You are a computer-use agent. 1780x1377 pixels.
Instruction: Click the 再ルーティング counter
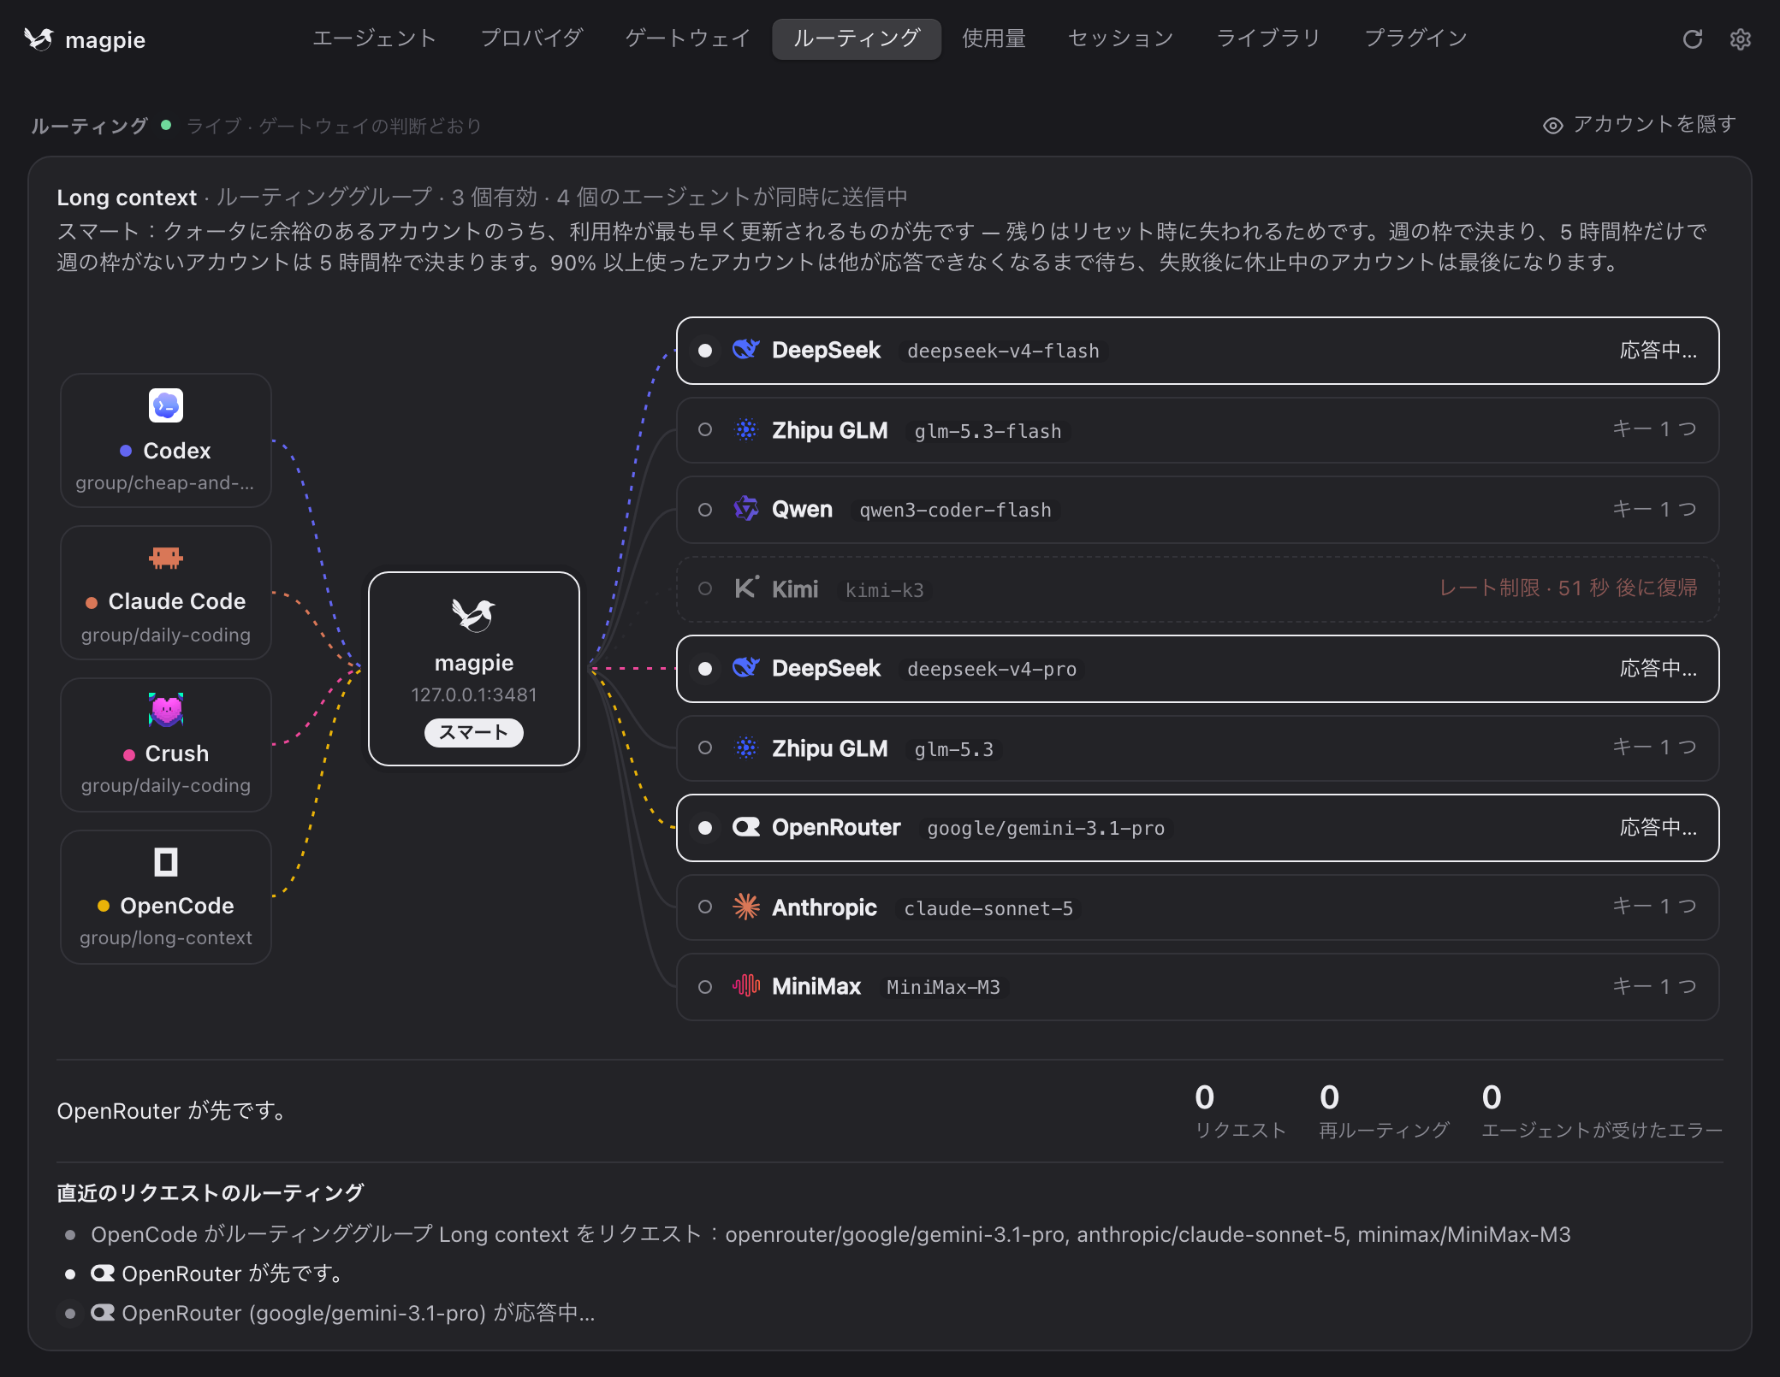pos(1384,1111)
